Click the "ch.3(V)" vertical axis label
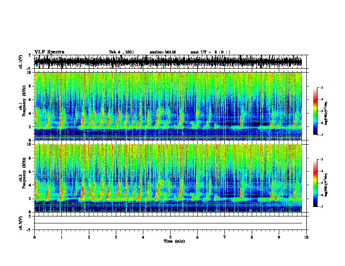 (x=21, y=223)
